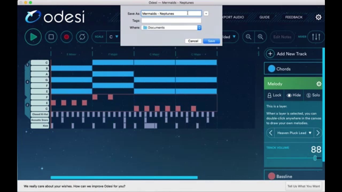This screenshot has height=192, width=342.
Task: Click the Save As filename field
Action: (171, 13)
